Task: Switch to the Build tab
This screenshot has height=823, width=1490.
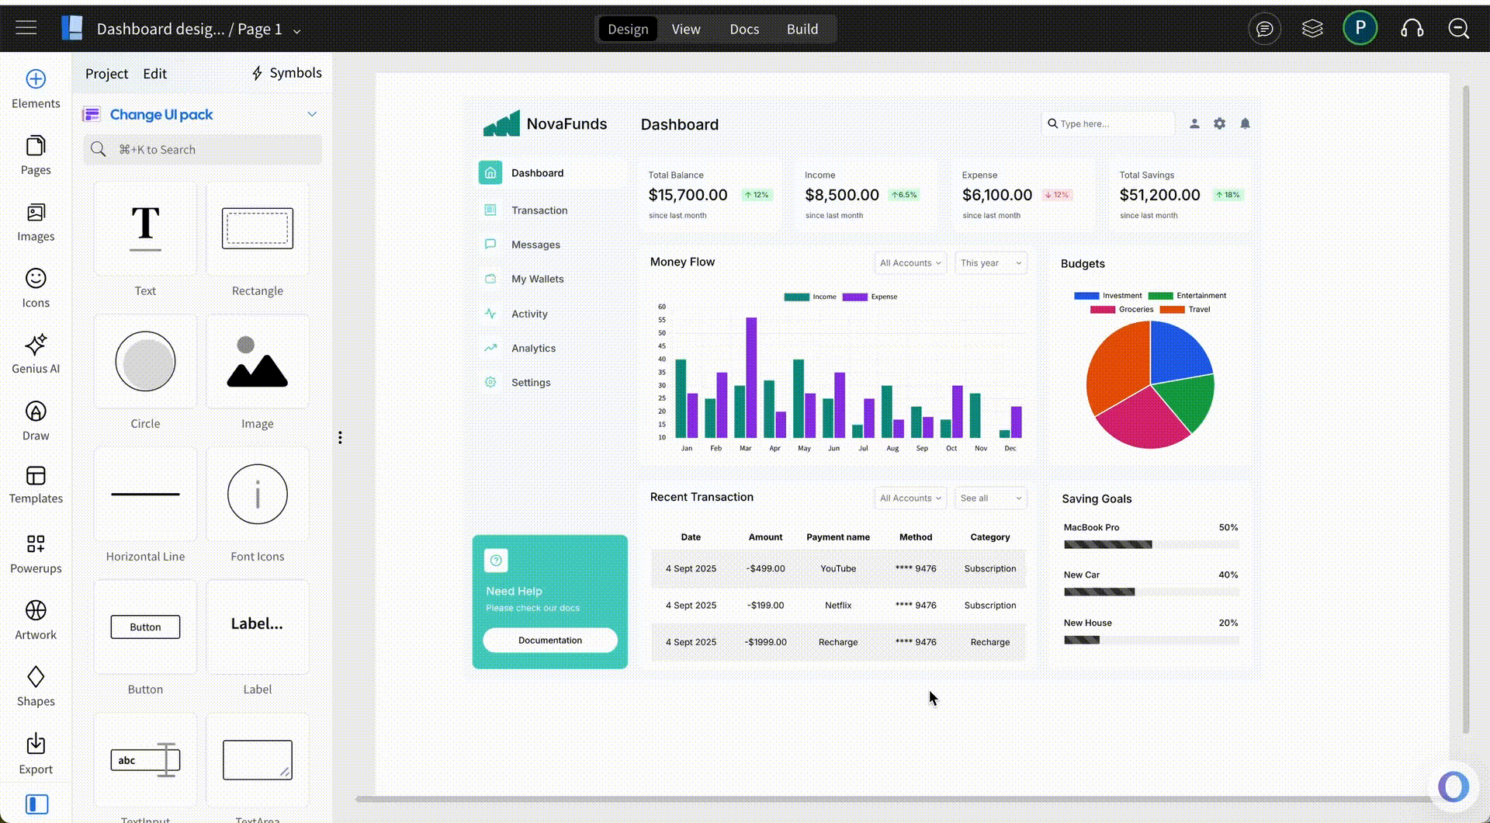Action: (802, 29)
